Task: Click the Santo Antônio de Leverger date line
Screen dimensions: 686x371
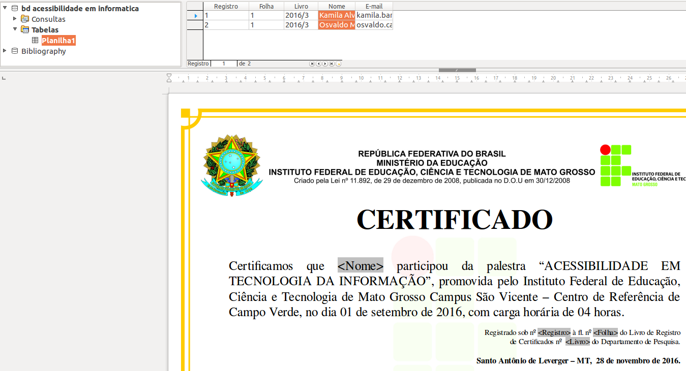Action: (578, 361)
